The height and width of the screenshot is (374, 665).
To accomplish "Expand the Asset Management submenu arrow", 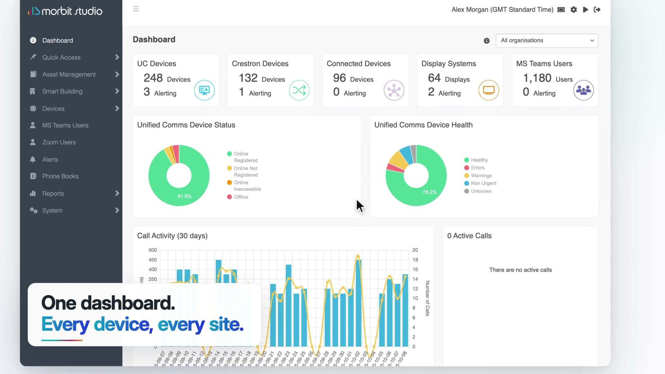I will click(117, 74).
